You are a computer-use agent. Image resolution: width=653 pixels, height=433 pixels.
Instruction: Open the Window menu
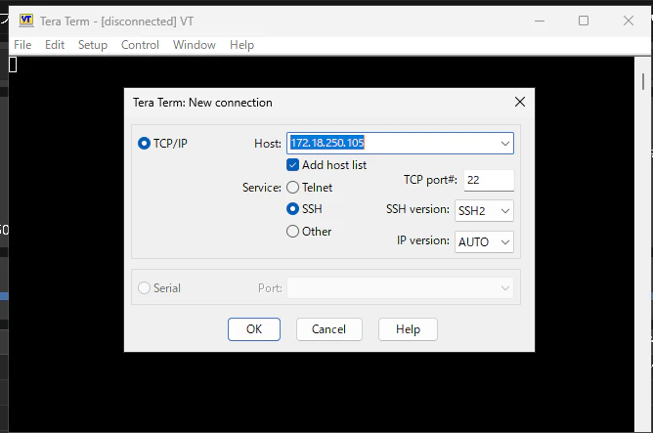[195, 45]
